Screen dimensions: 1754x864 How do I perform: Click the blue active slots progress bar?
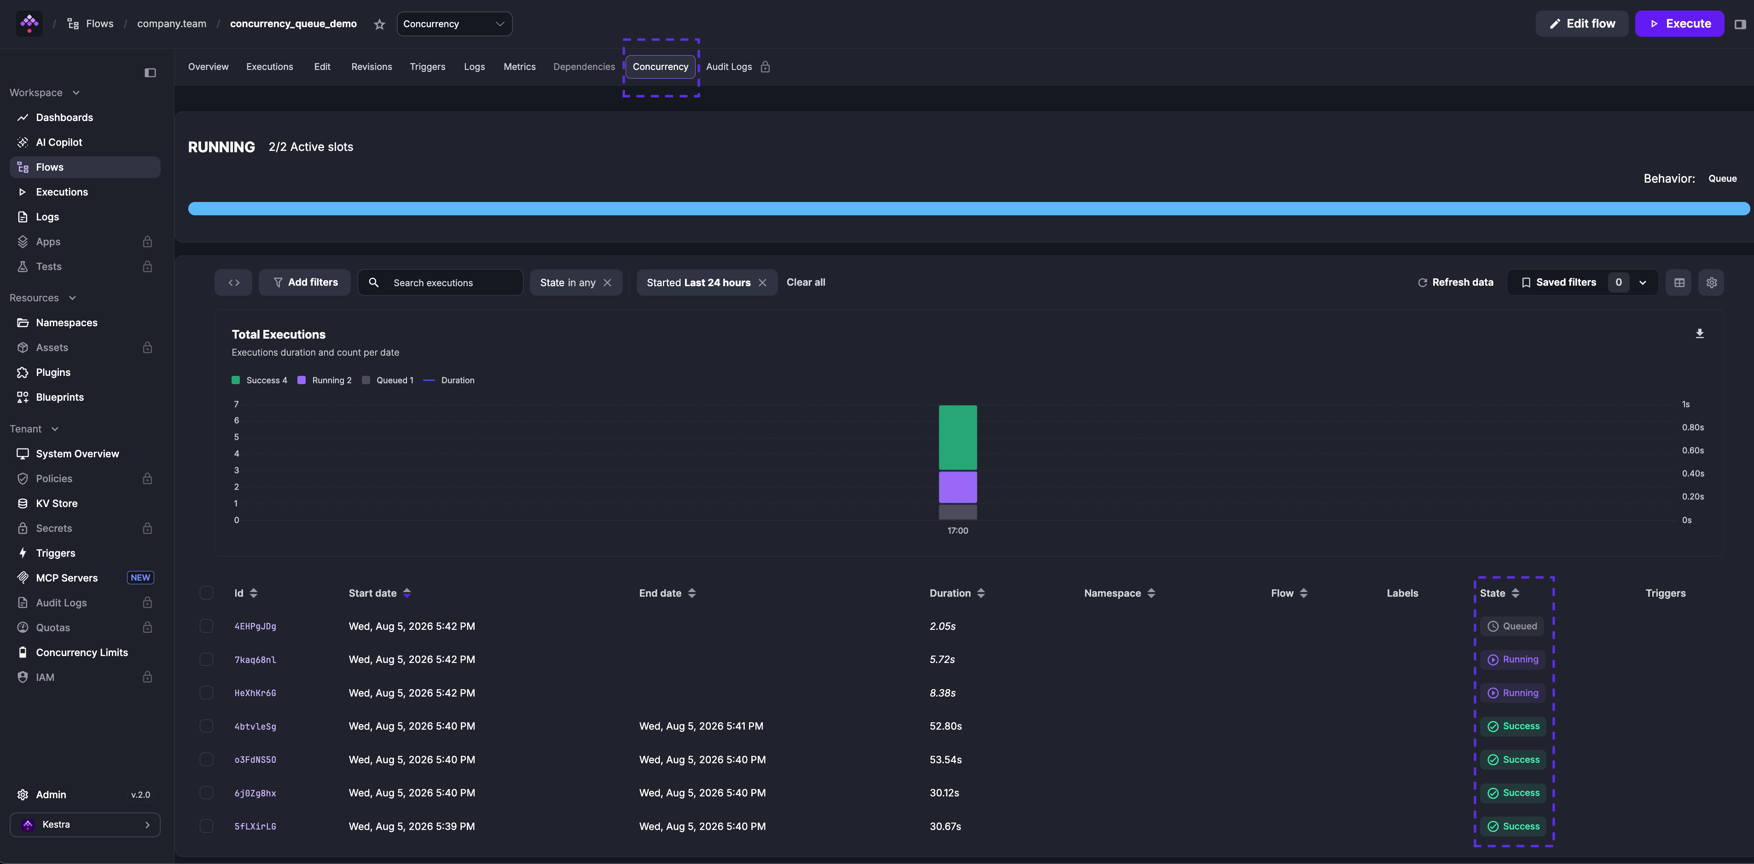click(x=968, y=209)
